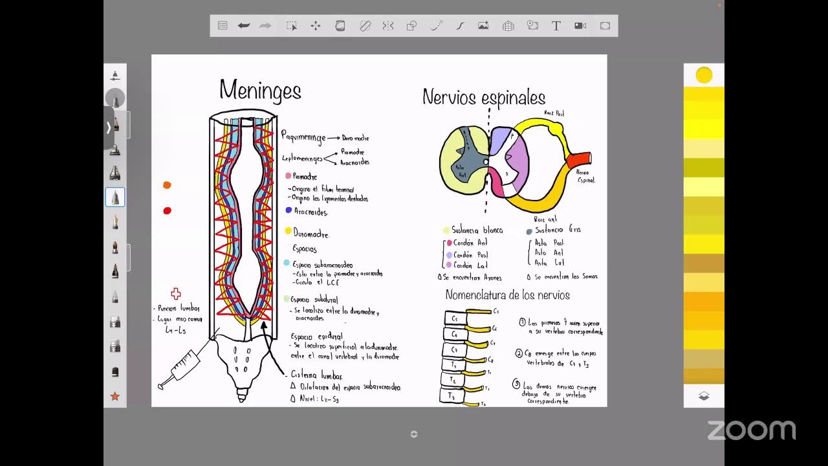Image resolution: width=828 pixels, height=466 pixels.
Task: Tap the small circular handle below the canvas
Action: tap(414, 434)
